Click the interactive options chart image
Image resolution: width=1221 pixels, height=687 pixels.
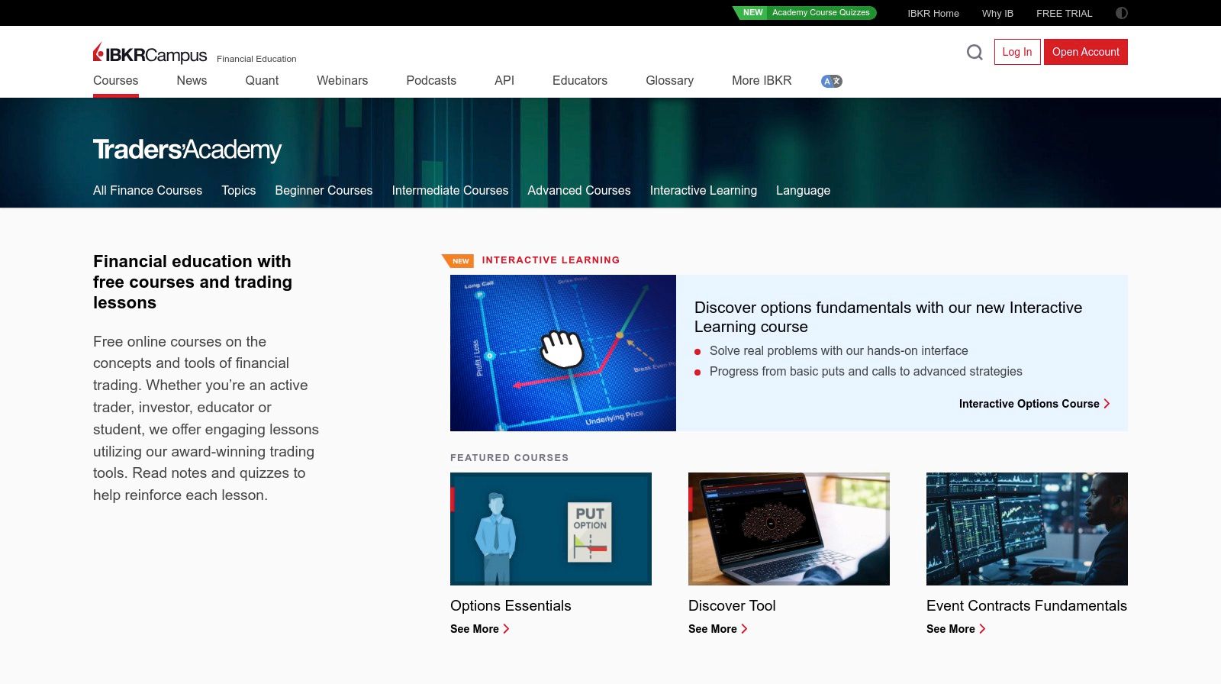tap(563, 353)
